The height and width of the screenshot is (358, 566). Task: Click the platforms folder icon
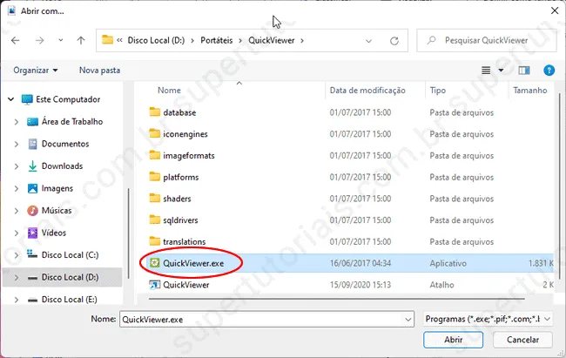(154, 177)
